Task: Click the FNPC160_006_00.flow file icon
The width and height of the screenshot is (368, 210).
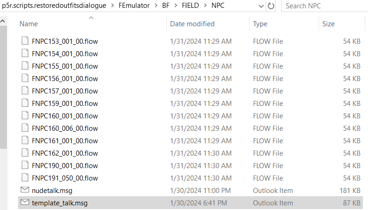Action: [25, 128]
